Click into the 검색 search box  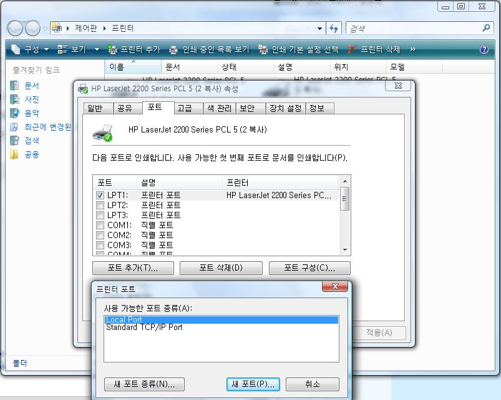(414, 29)
